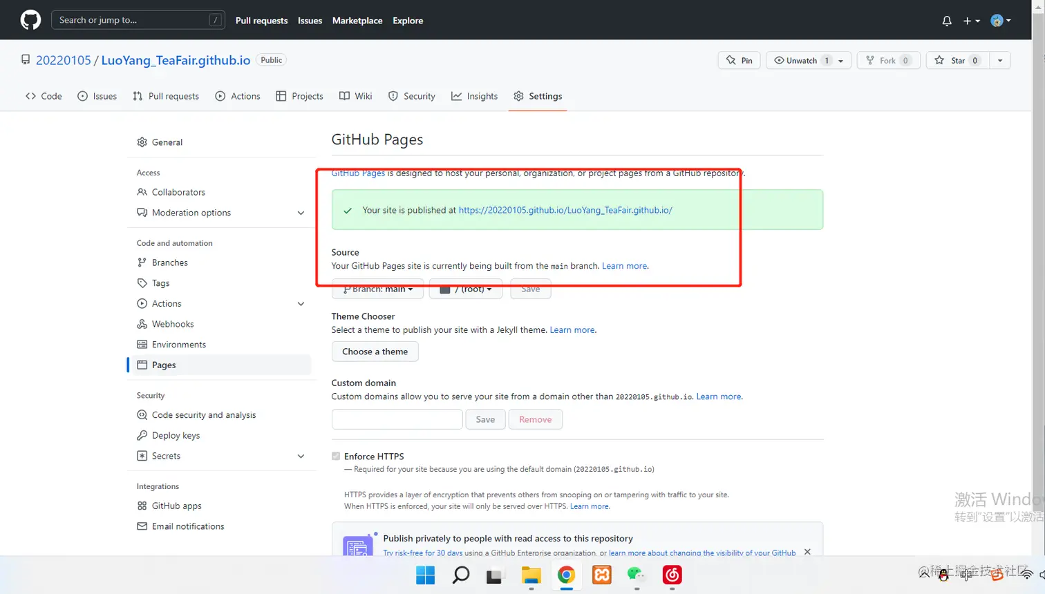Open the star lists dropdown arrow
This screenshot has width=1045, height=594.
[1000, 61]
